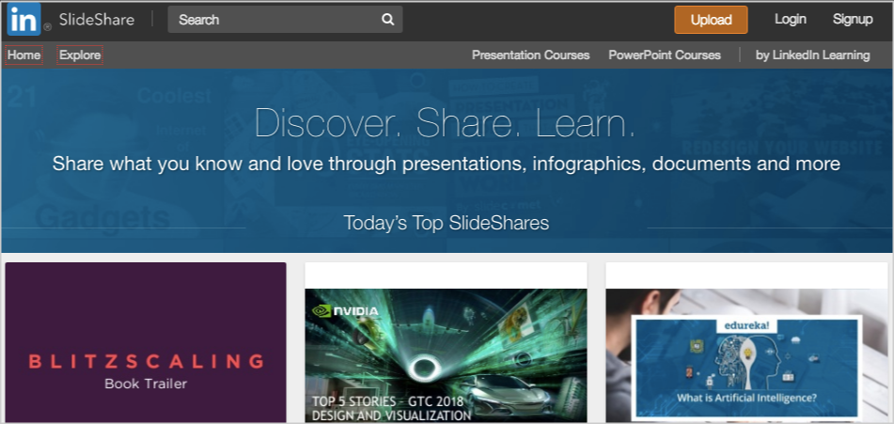Open the Login link
This screenshot has height=424, width=894.
[x=791, y=19]
